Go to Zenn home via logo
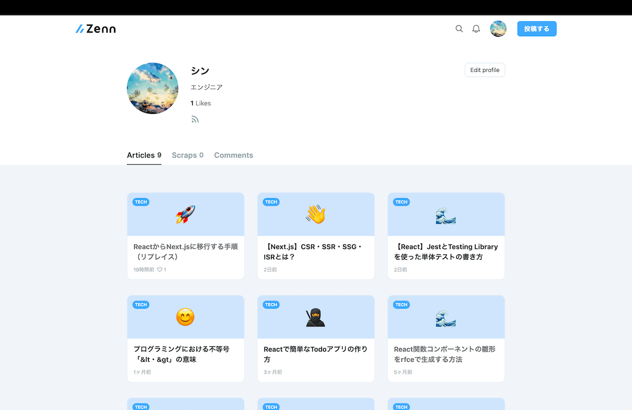 click(x=95, y=29)
